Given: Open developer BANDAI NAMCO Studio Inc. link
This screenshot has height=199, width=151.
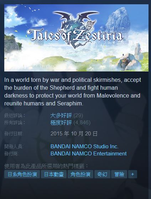Looking at the screenshot, I should [x=84, y=146].
